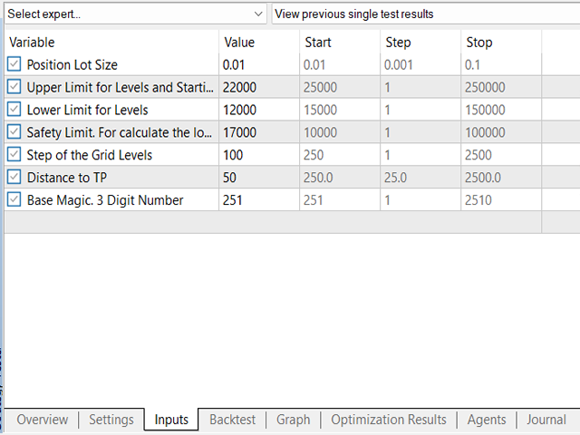Uncheck the Distance to TP checkbox
580x435 pixels.
coord(14,178)
